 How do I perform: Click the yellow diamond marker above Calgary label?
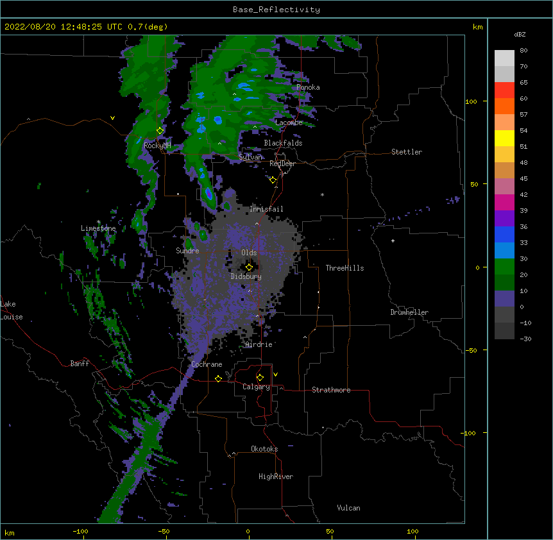pos(260,378)
